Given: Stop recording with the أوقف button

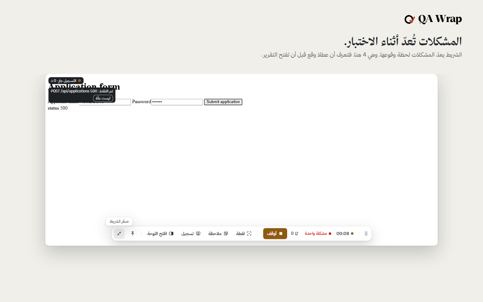Looking at the screenshot, I should coord(275,234).
